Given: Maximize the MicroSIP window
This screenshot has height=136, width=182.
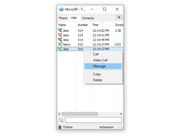Looking at the screenshot, I should [104, 9].
